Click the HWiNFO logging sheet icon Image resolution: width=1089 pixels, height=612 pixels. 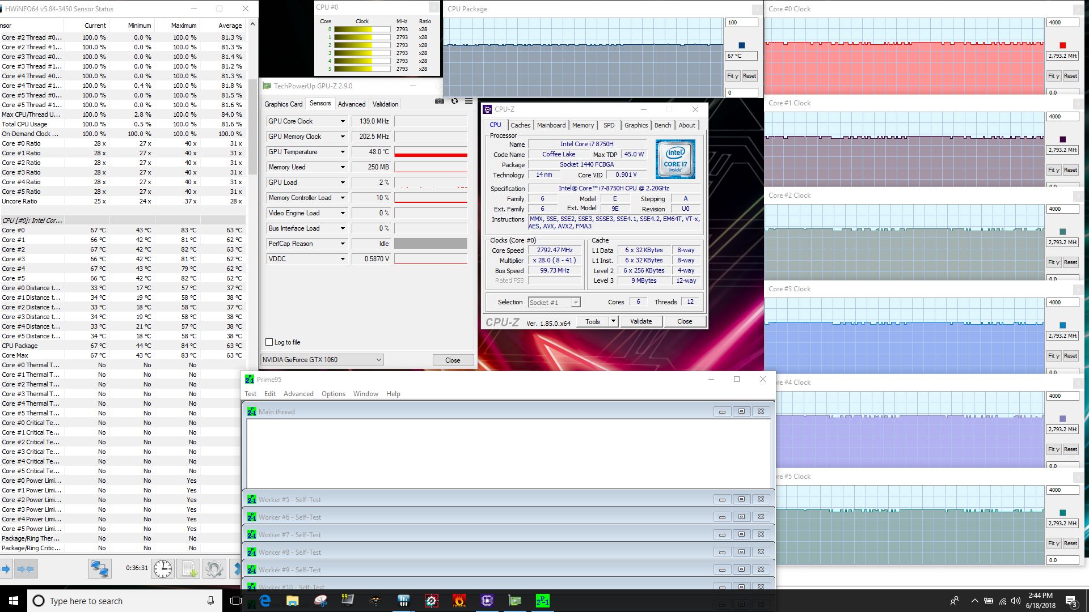tap(189, 568)
